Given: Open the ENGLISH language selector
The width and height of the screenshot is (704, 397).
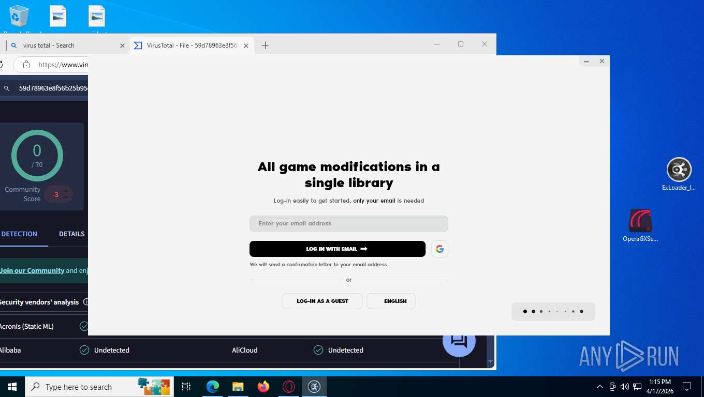Looking at the screenshot, I should 391,301.
